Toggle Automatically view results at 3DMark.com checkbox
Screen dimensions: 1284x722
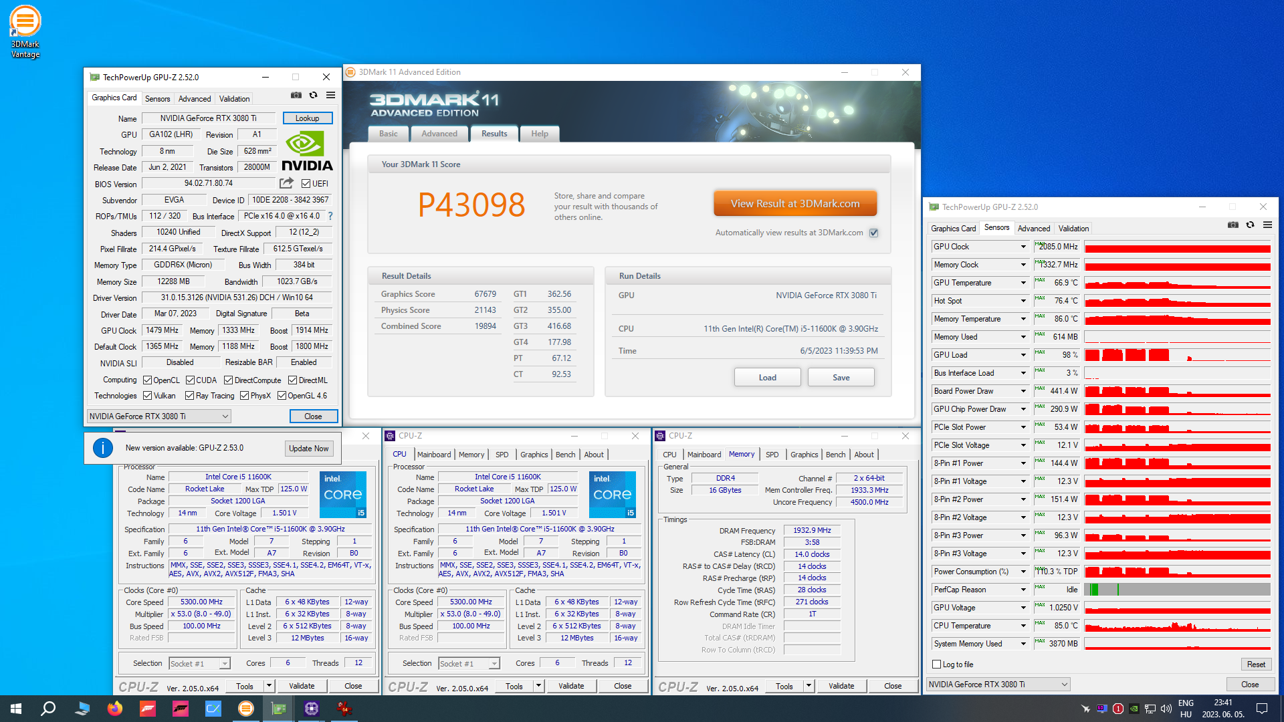click(873, 233)
